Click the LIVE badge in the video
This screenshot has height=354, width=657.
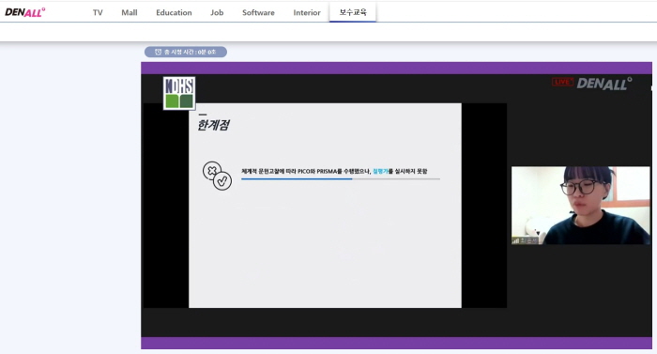coord(562,83)
